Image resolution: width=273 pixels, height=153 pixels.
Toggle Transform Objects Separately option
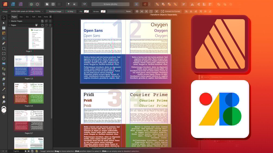pyautogui.click(x=151, y=11)
